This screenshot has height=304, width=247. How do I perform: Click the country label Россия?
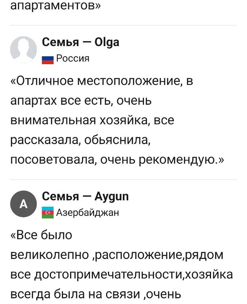pyautogui.click(x=73, y=58)
